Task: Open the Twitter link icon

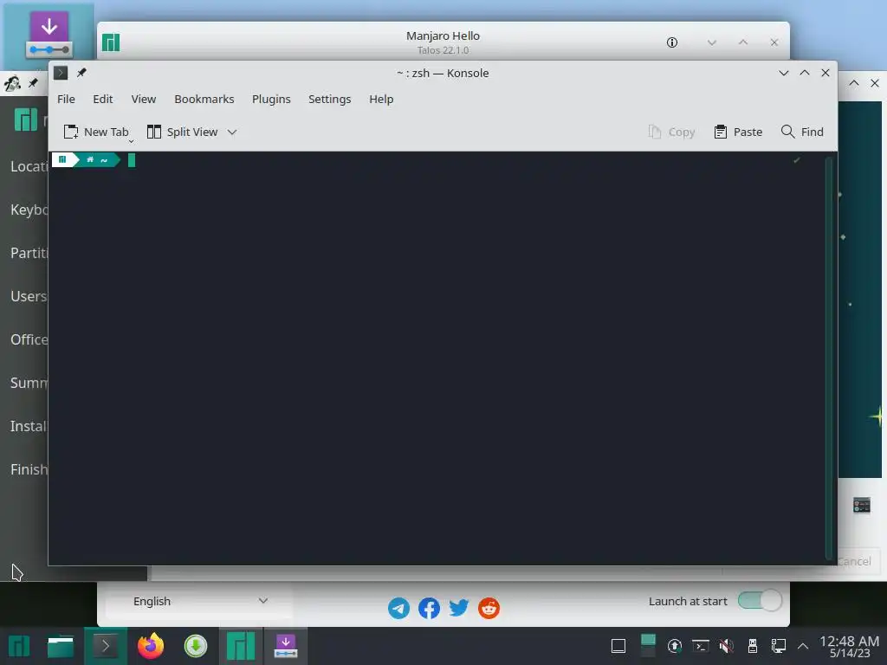Action: coord(459,609)
